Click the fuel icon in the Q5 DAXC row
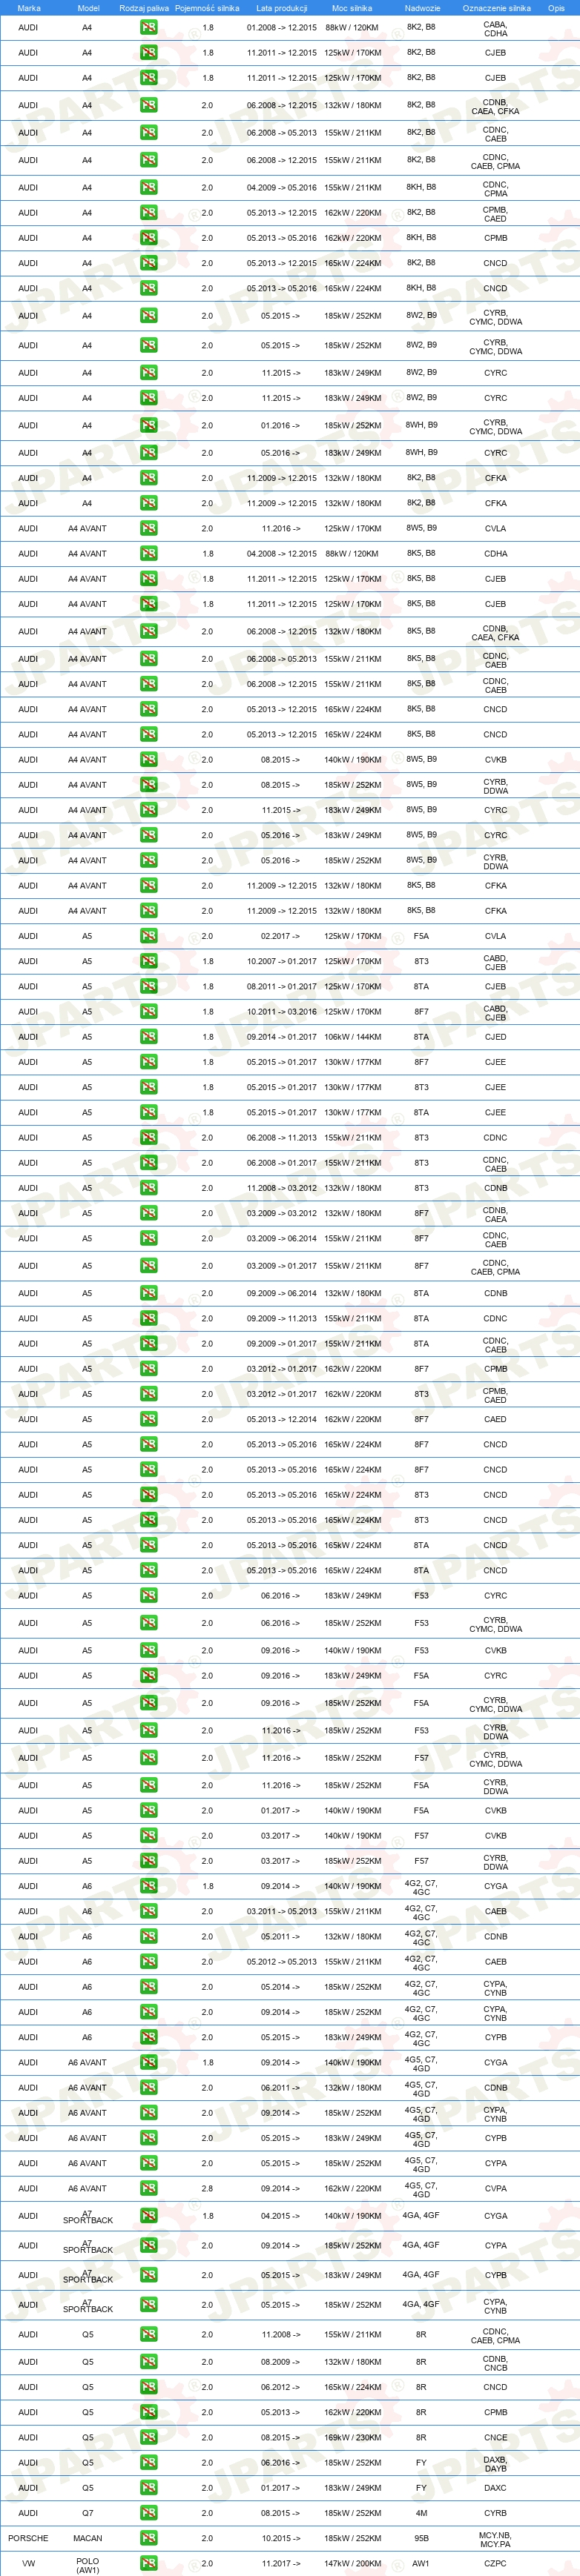The width and height of the screenshot is (580, 2576). [148, 2488]
